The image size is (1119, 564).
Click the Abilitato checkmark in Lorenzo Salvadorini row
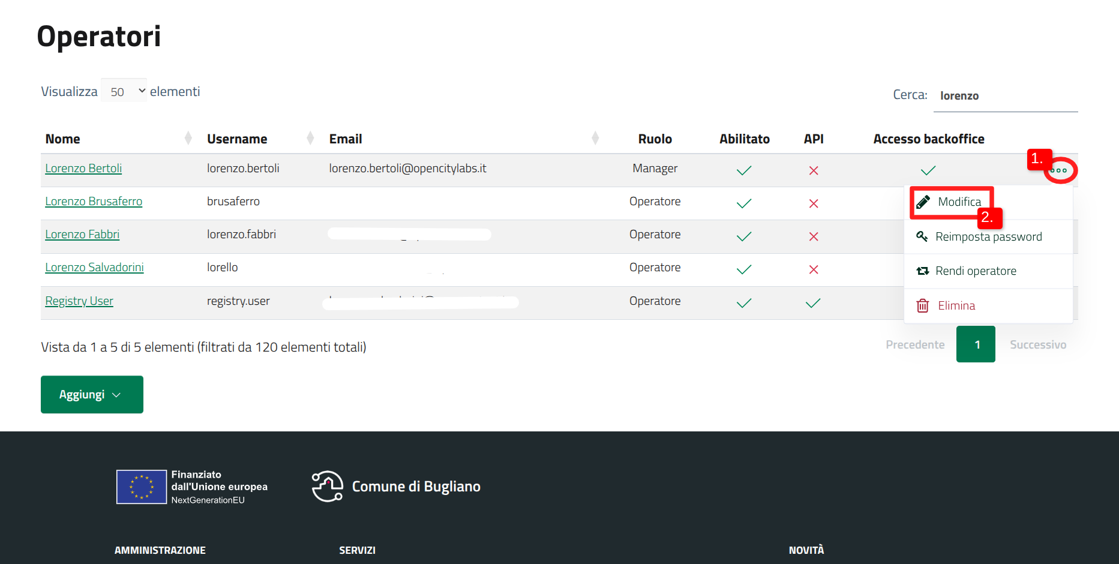coord(744,269)
